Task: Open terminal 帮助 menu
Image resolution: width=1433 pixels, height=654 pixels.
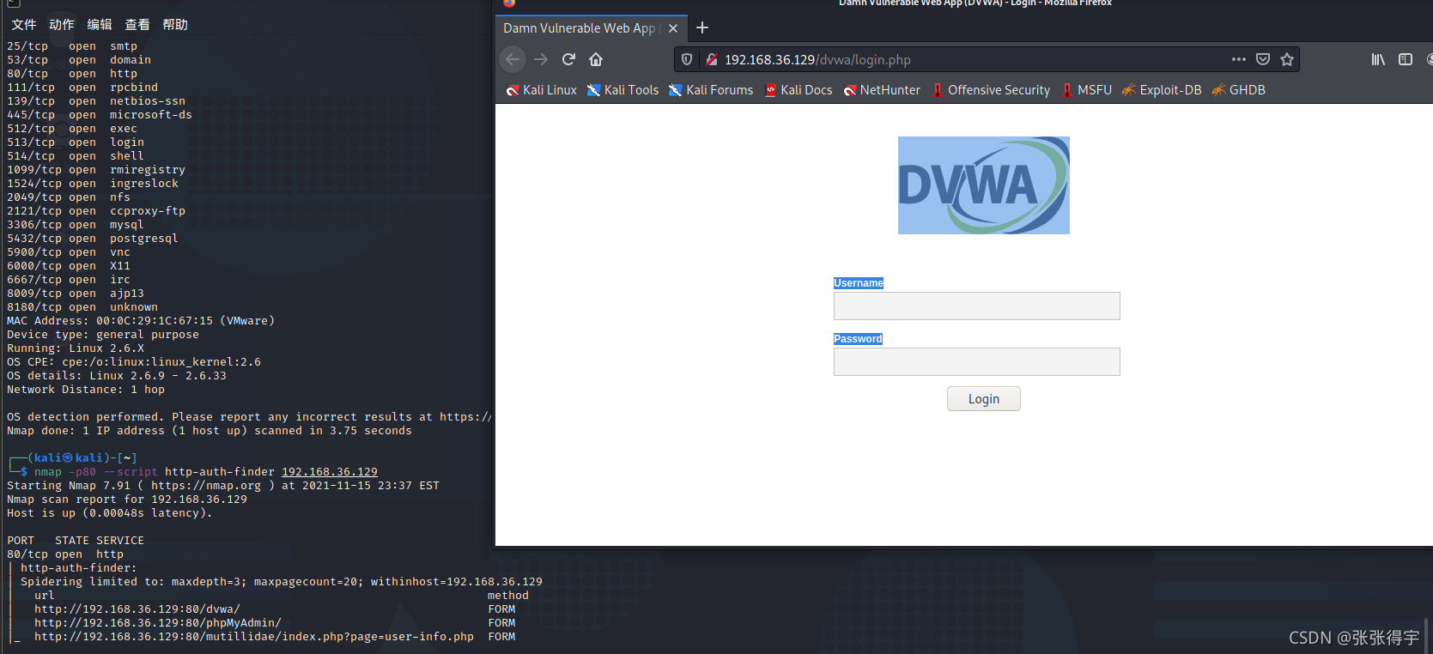Action: point(175,24)
